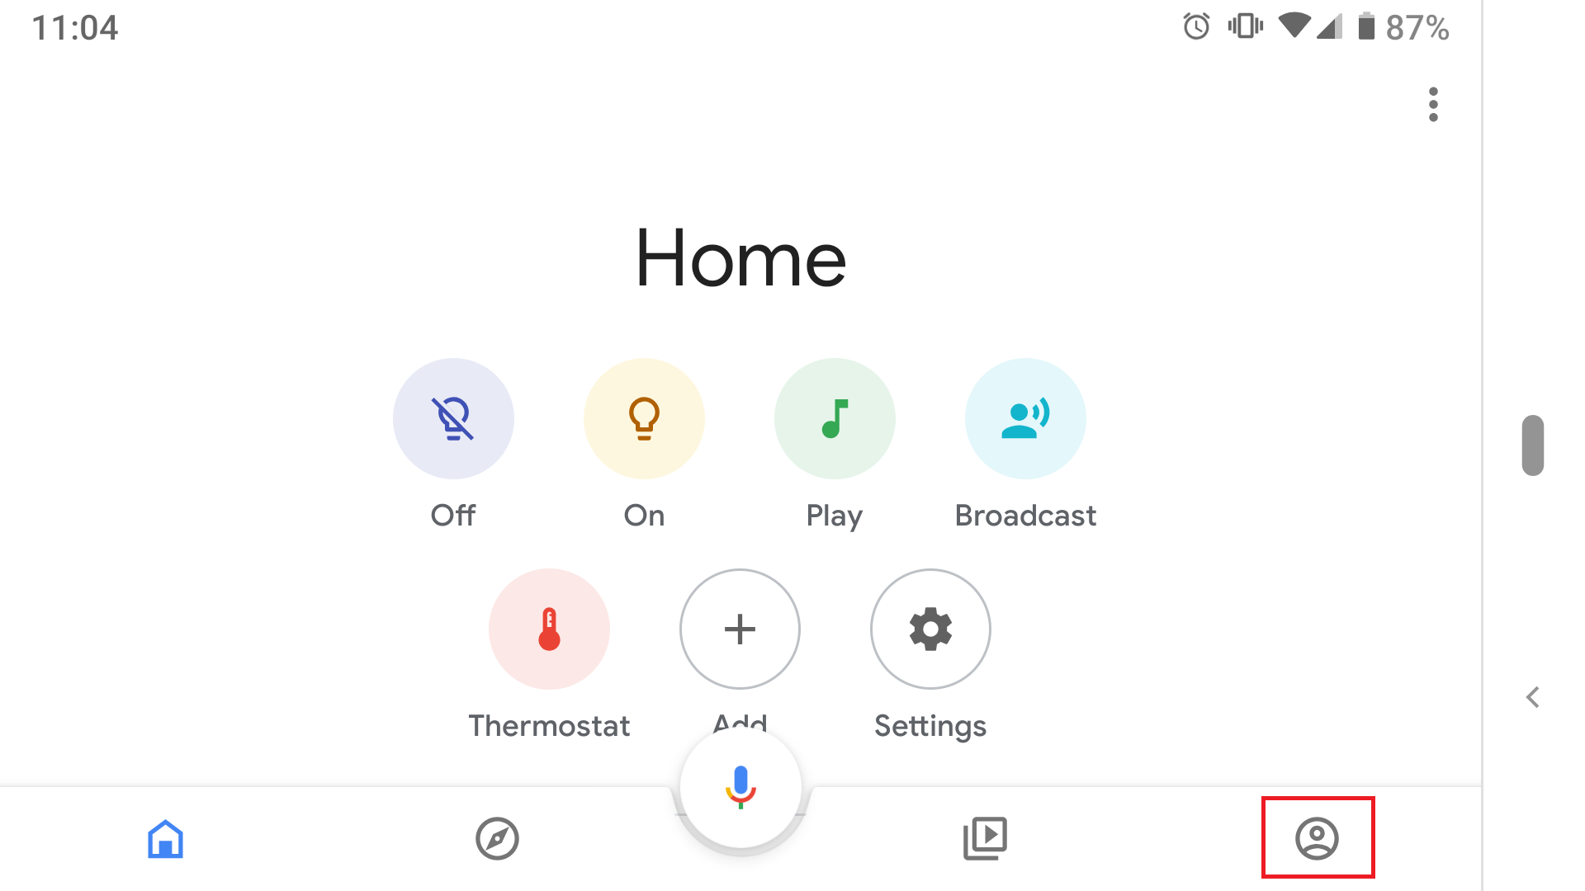Drag the right-side scrollbar

coord(1534,441)
